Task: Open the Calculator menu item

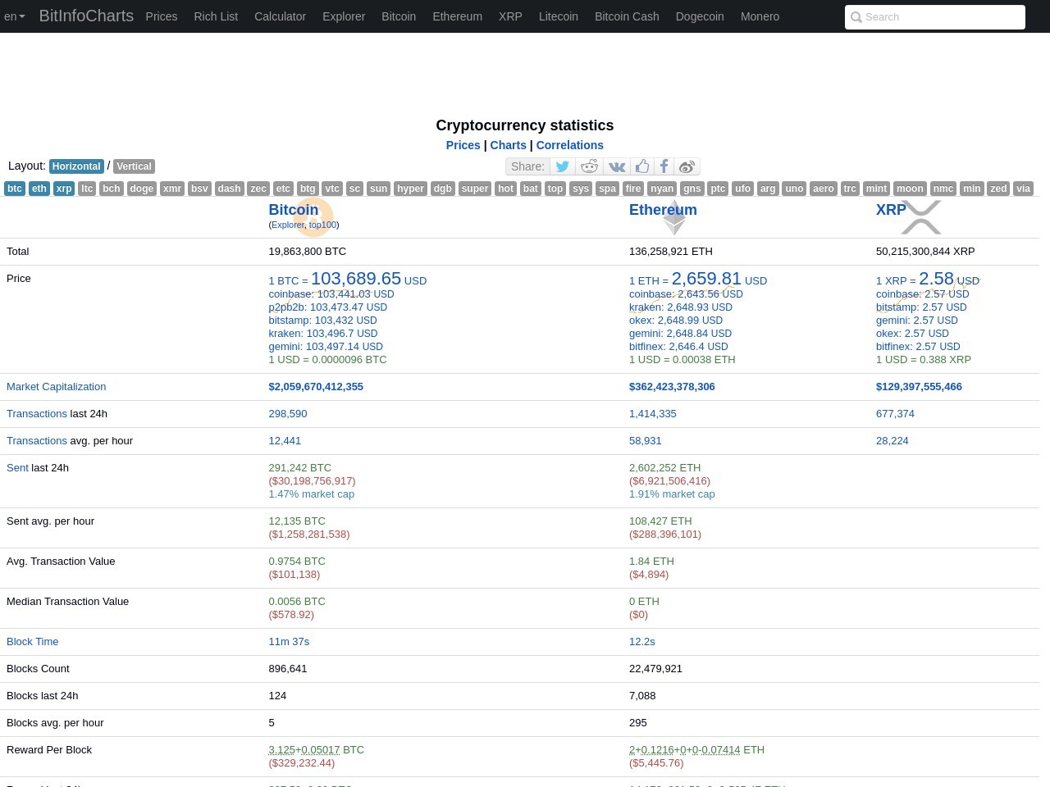Action: click(x=280, y=16)
